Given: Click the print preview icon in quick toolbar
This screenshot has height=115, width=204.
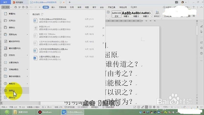Looking at the screenshot, I should click(x=27, y=7).
